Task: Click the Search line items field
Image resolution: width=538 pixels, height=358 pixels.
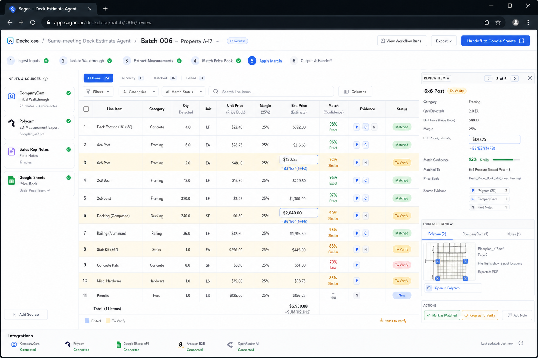Action: (271, 92)
